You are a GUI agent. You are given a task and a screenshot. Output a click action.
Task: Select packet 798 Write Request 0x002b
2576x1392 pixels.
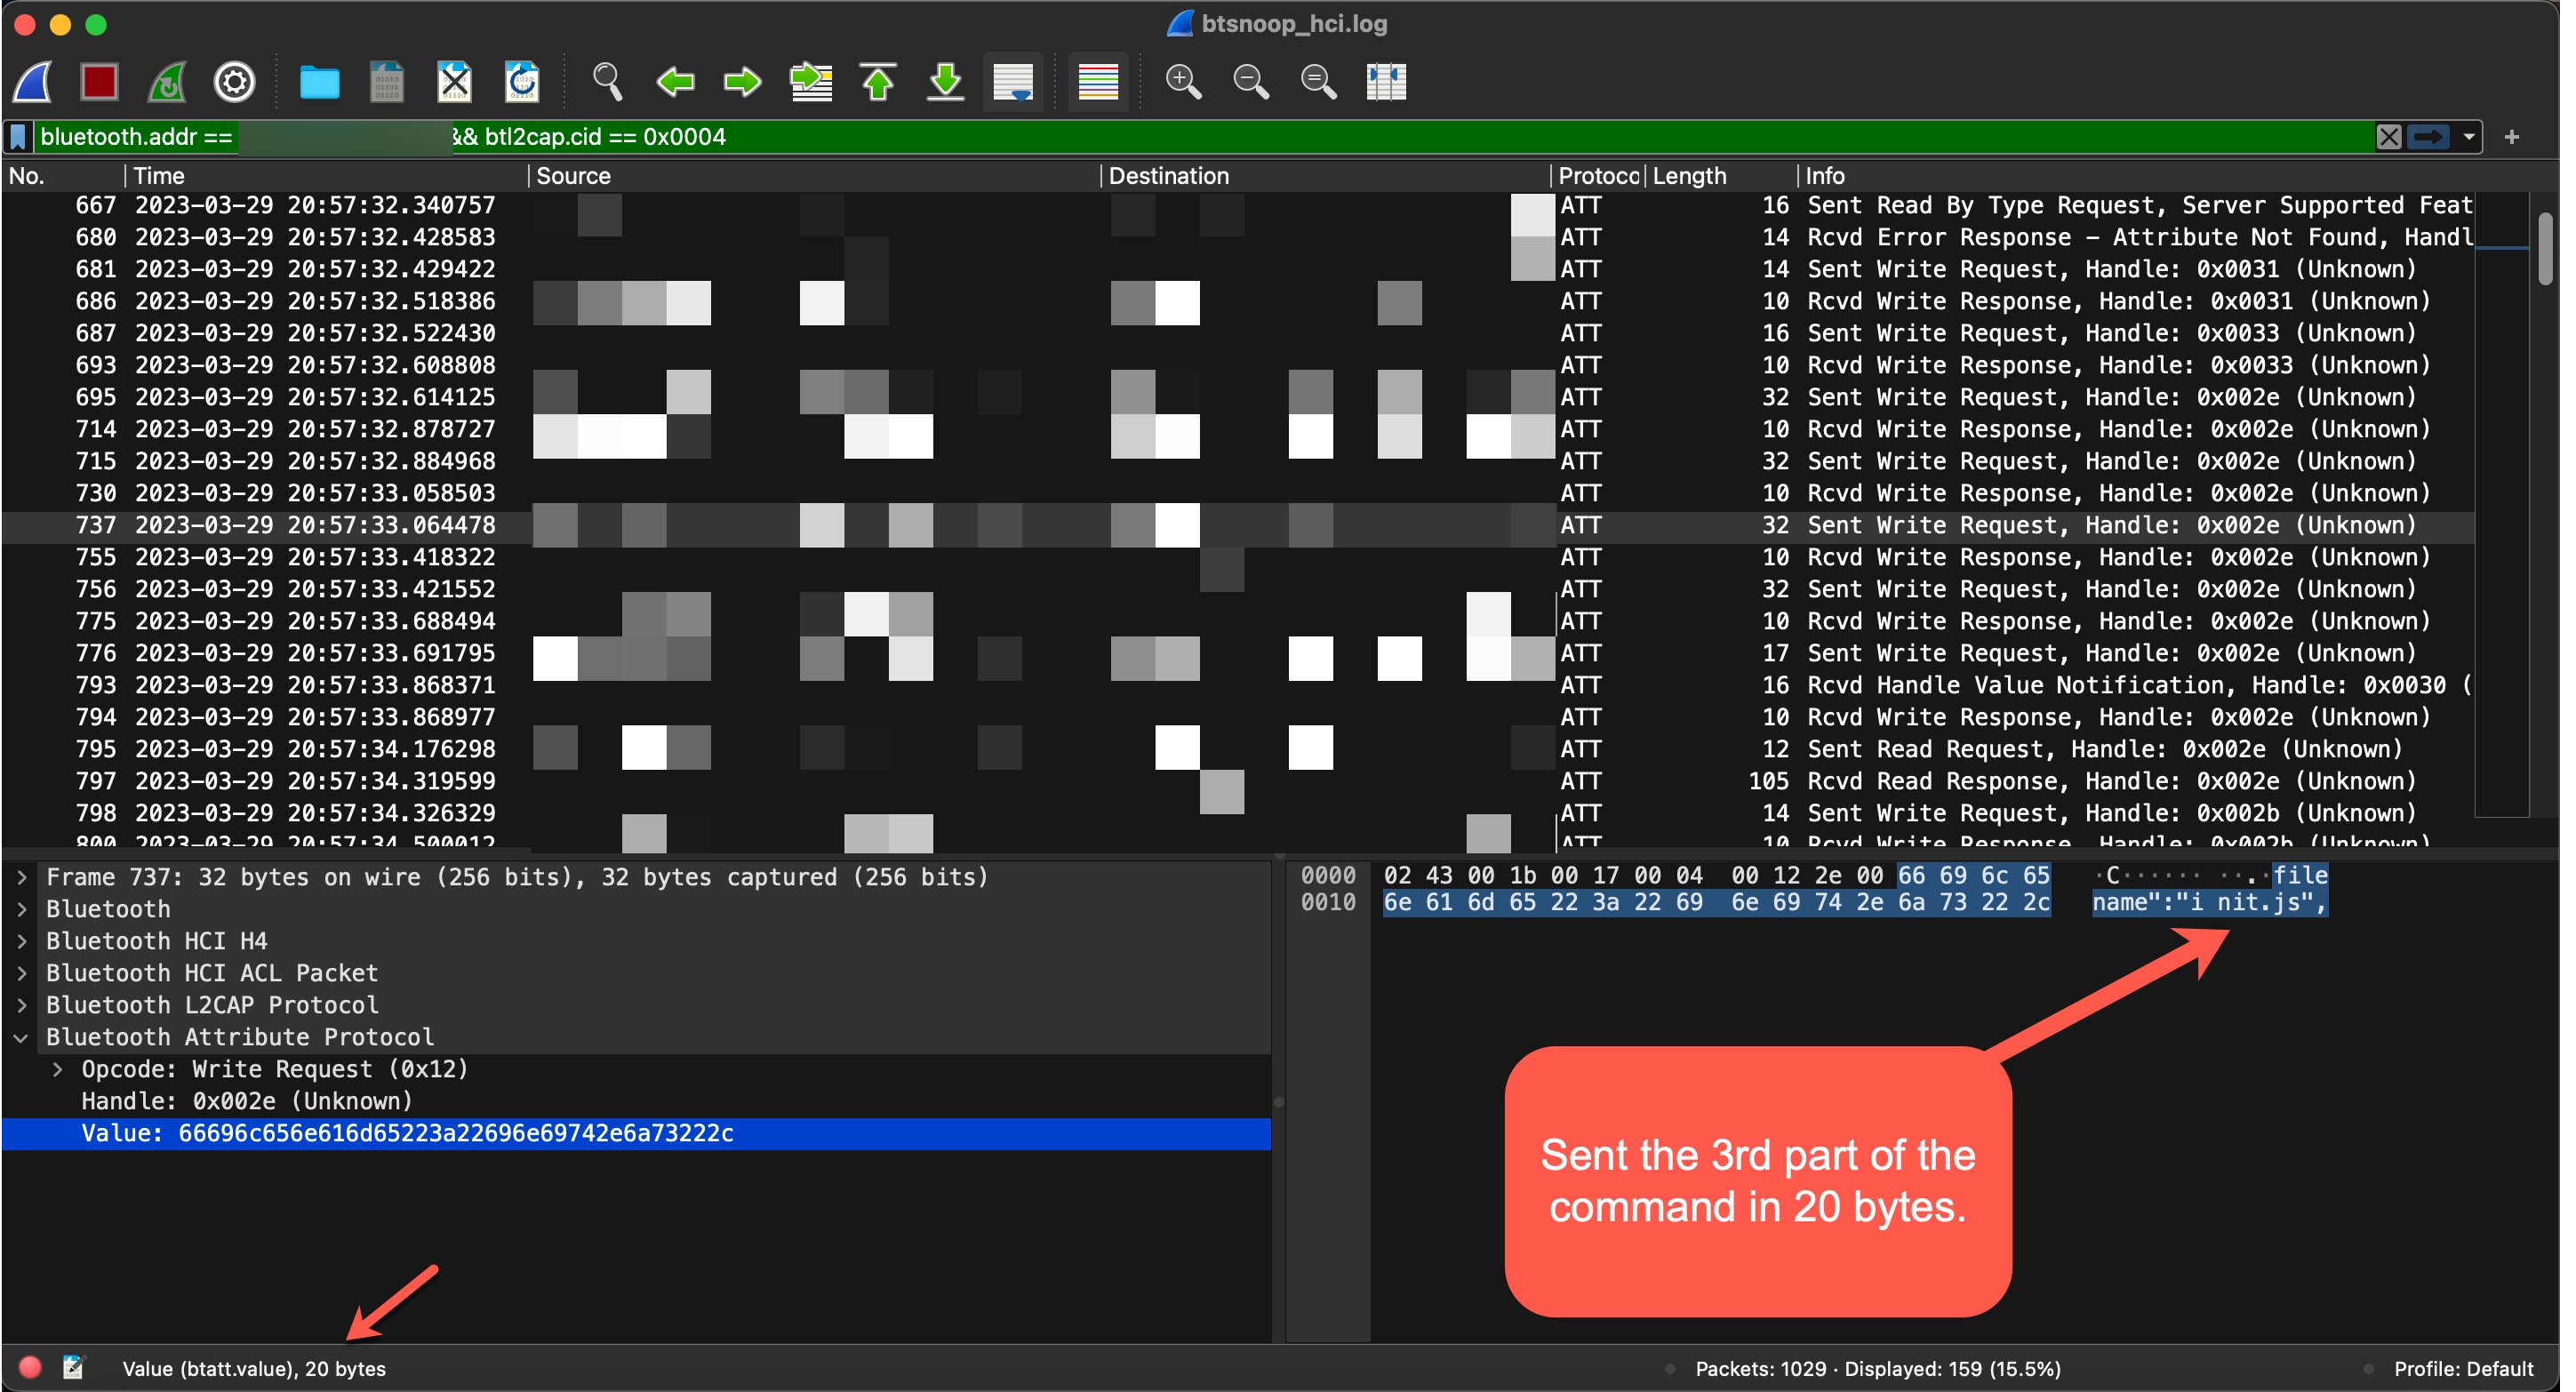point(1238,813)
